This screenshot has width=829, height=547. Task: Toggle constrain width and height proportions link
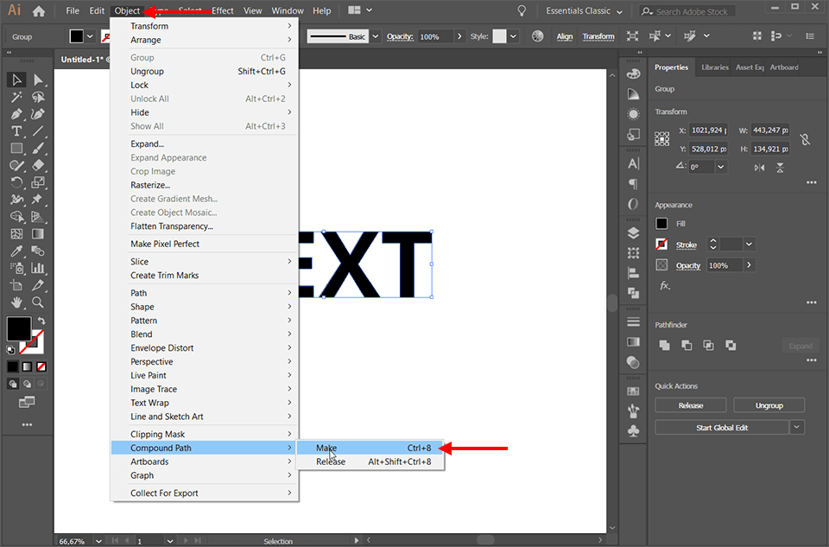[x=804, y=140]
